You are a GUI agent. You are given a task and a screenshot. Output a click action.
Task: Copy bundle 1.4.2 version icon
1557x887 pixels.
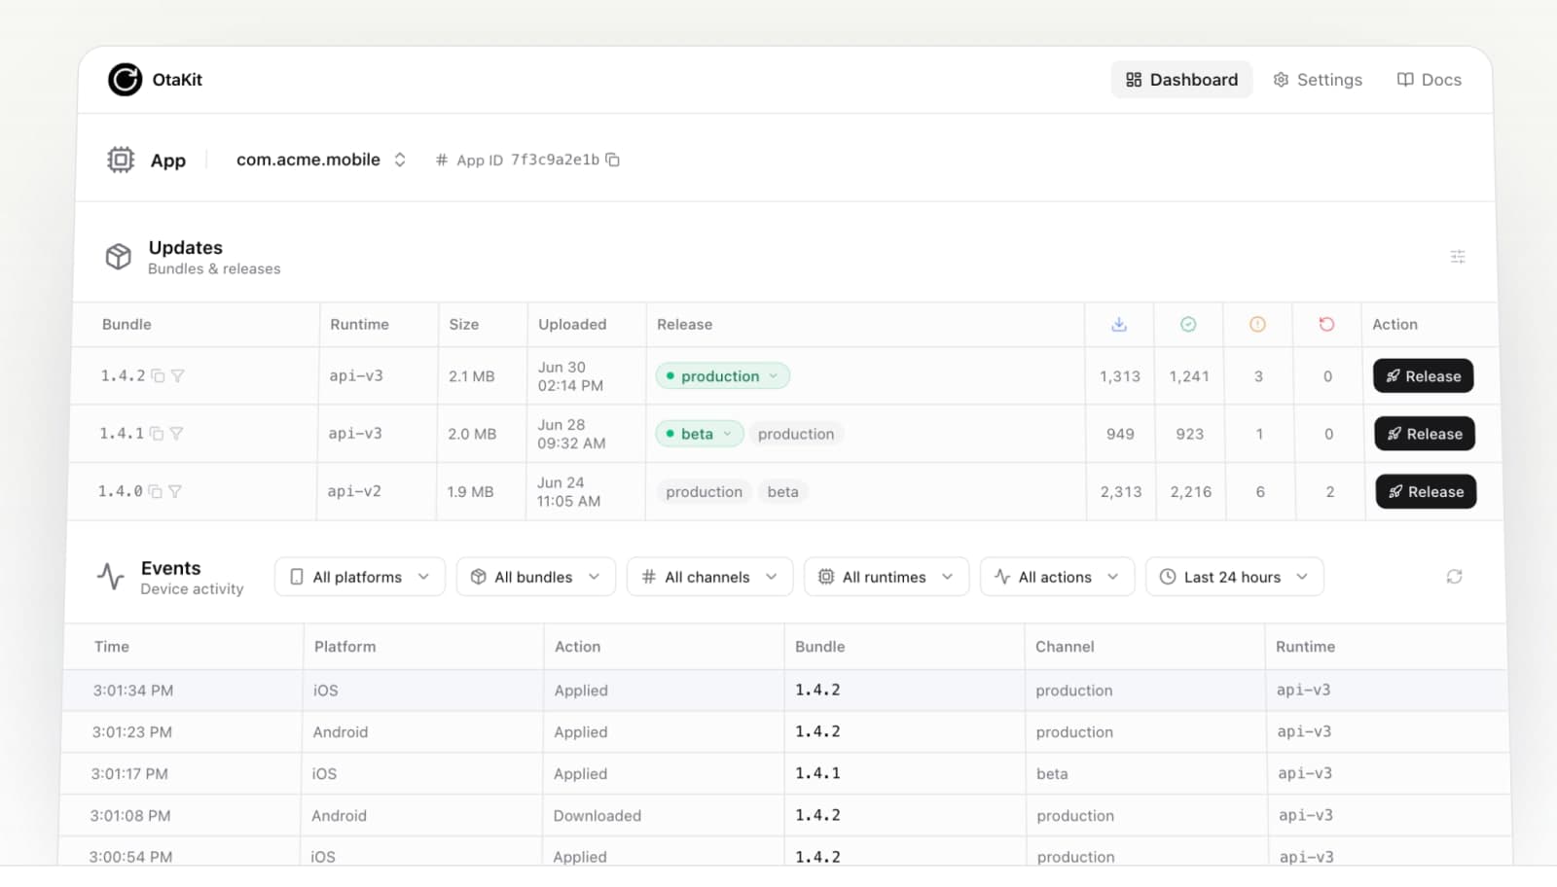pos(158,376)
